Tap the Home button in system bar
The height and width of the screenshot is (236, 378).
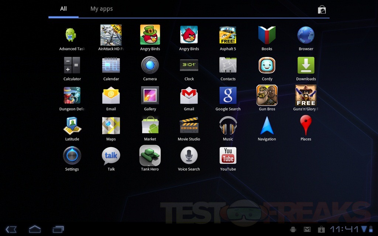click(x=35, y=229)
